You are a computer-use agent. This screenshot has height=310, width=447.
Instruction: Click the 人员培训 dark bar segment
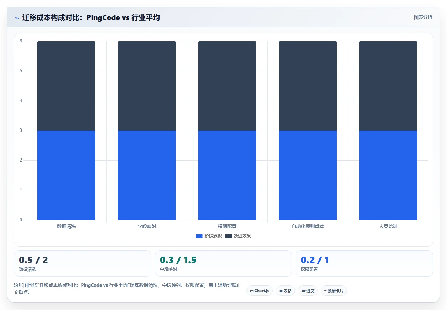point(388,86)
